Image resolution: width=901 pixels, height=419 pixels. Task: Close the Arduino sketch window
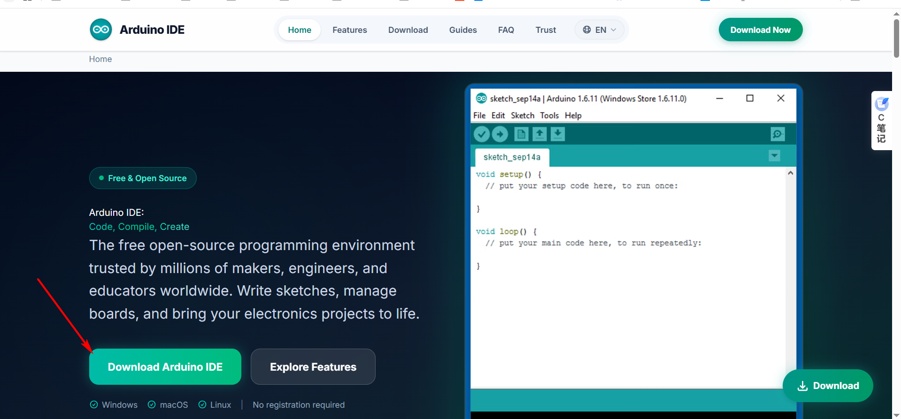pos(781,98)
